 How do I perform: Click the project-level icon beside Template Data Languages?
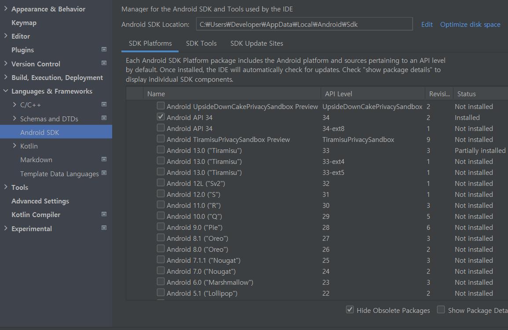click(x=104, y=173)
